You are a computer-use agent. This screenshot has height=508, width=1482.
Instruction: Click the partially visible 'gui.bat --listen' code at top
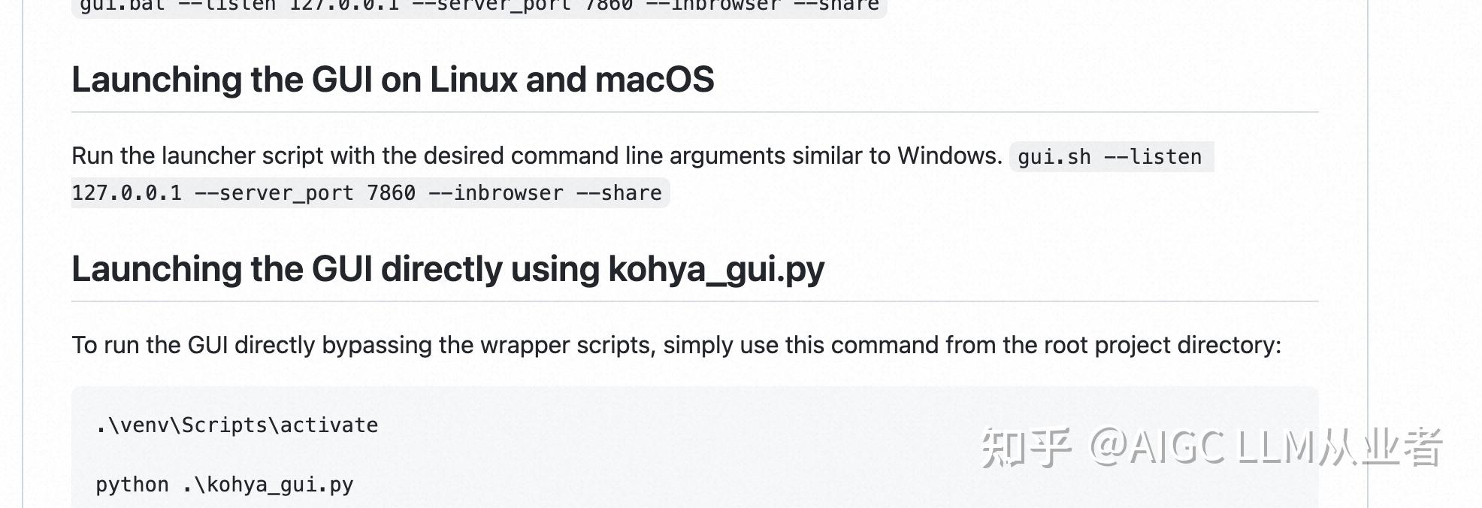point(479,6)
